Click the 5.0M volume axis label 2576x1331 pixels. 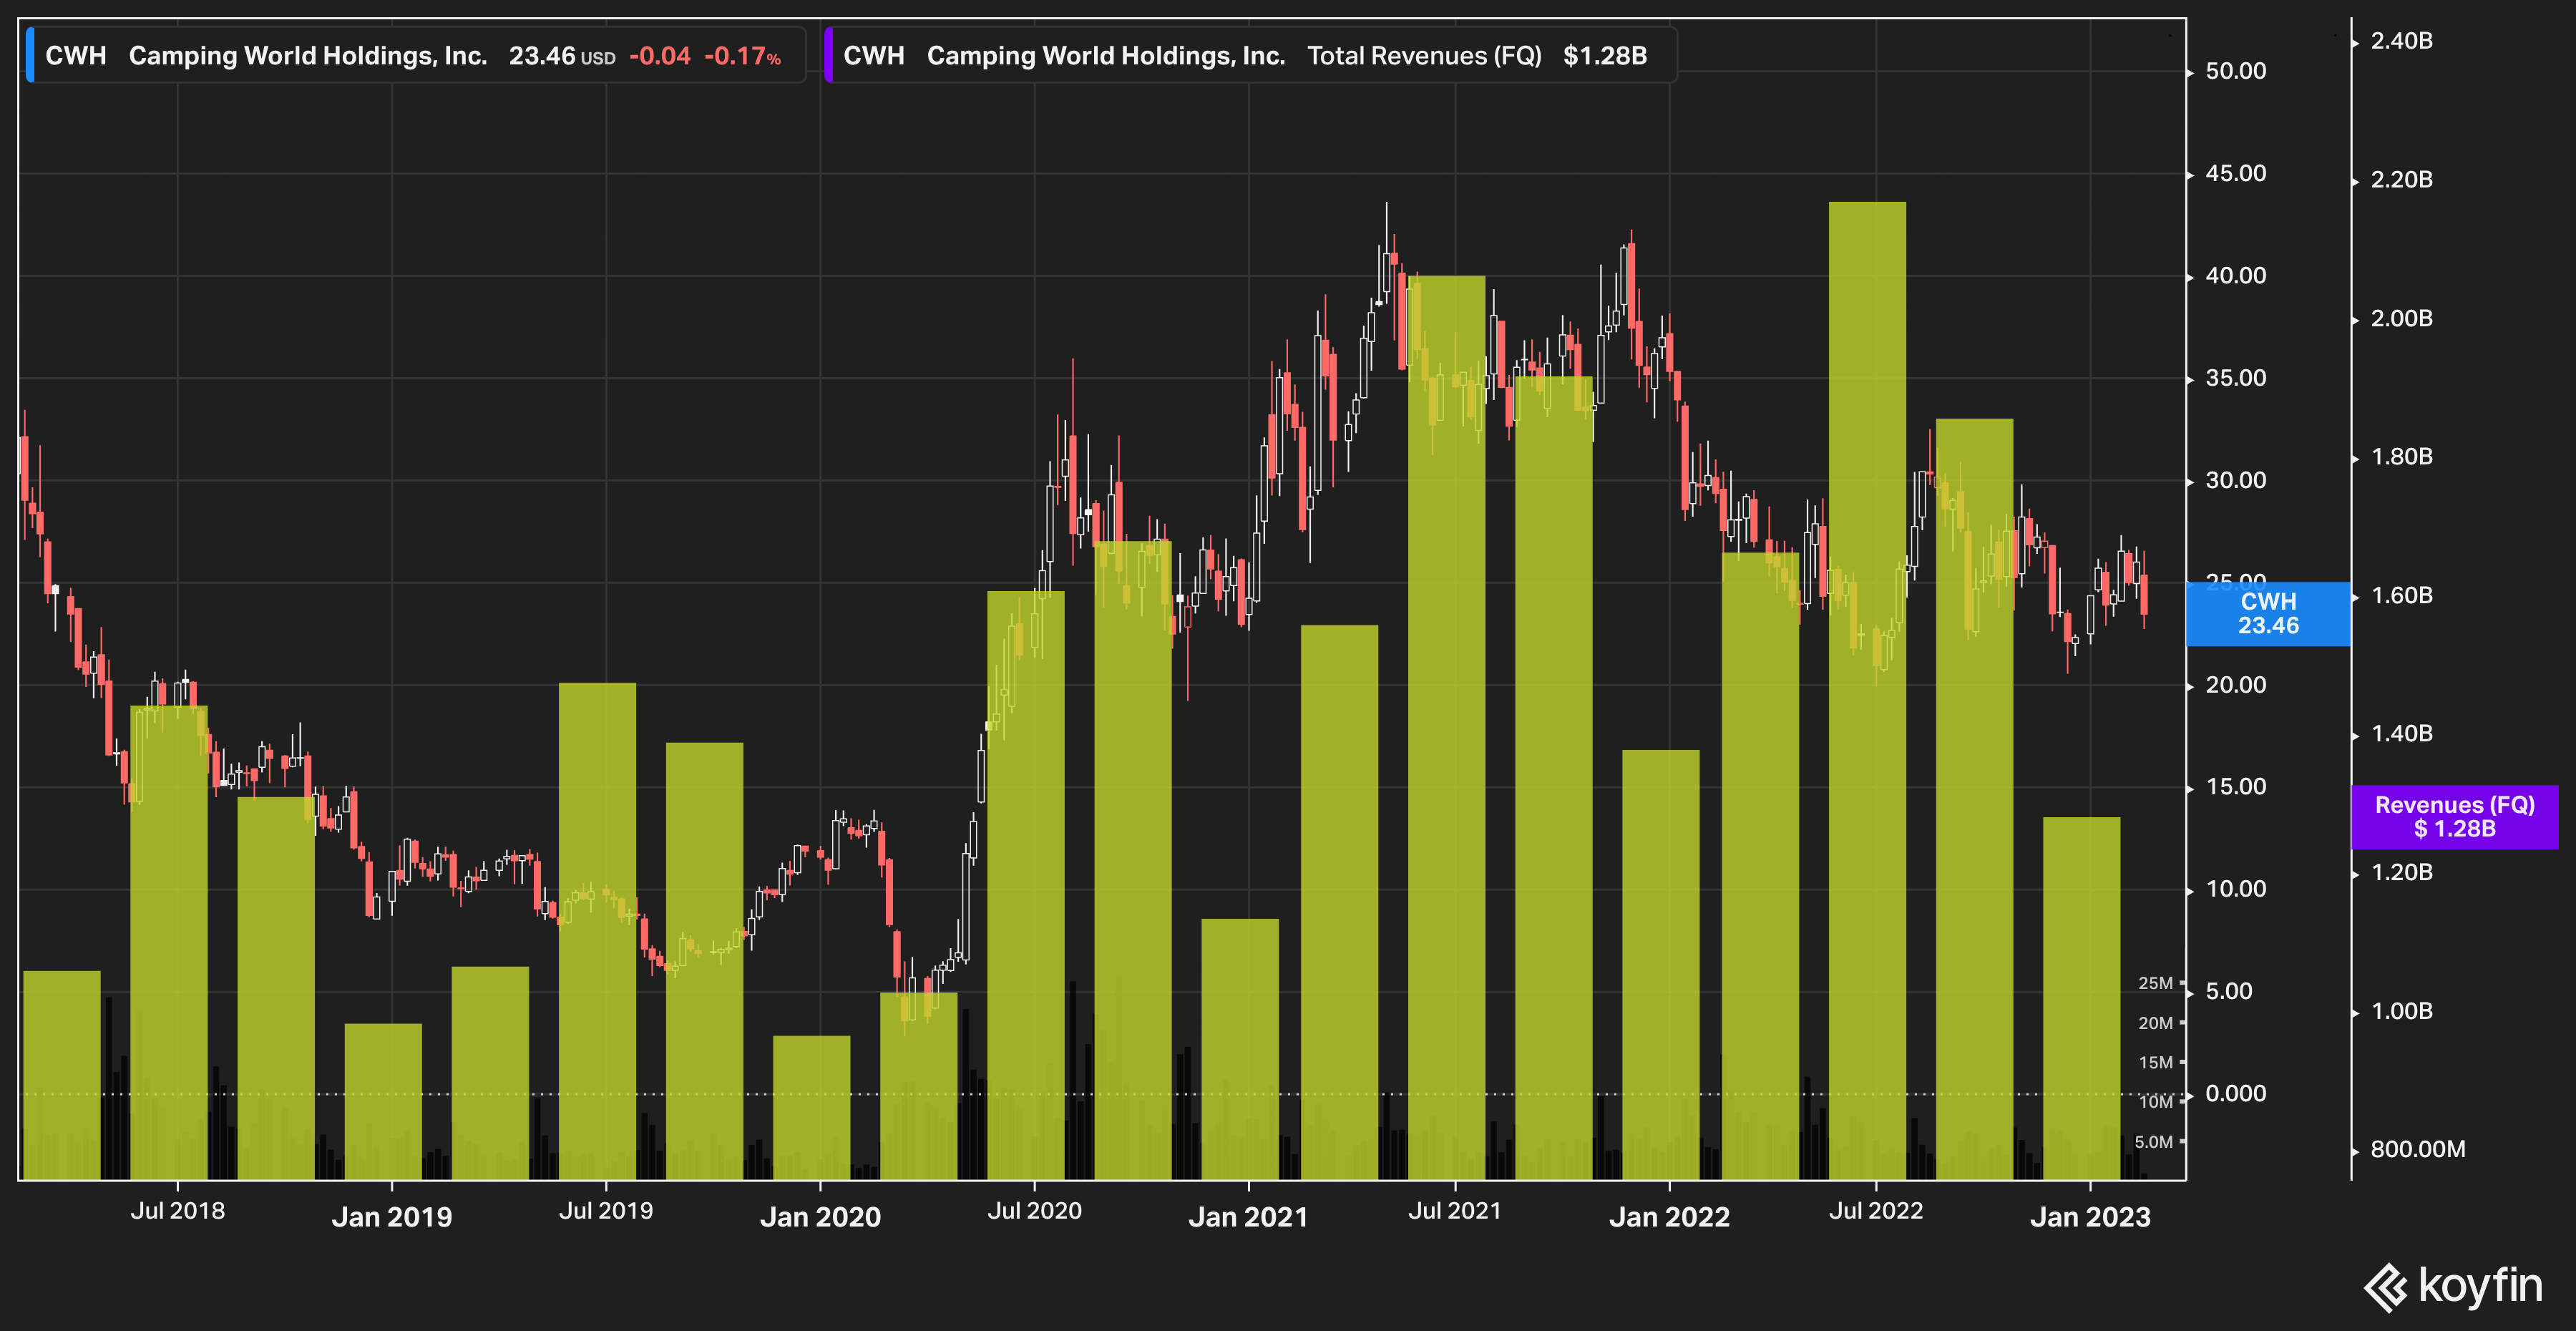click(x=2153, y=1142)
